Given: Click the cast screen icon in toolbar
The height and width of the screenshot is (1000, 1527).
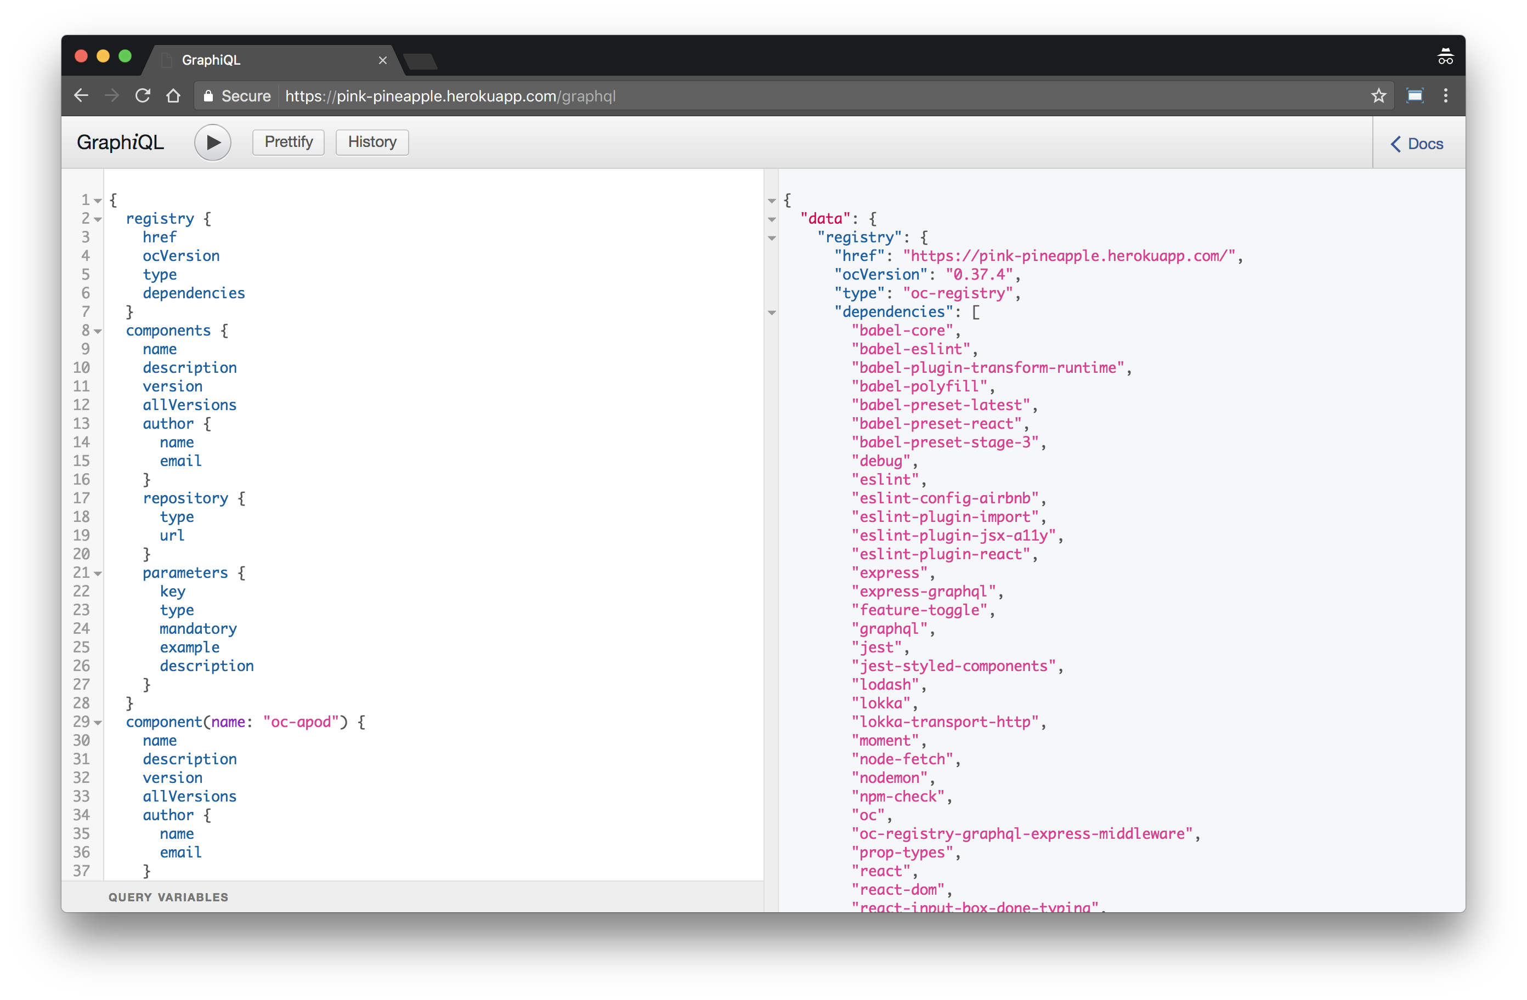Looking at the screenshot, I should pos(1414,96).
